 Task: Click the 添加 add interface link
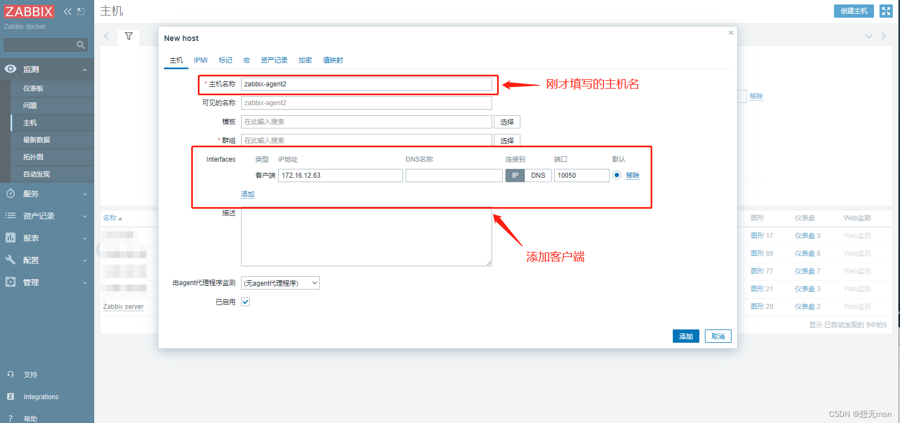click(248, 194)
